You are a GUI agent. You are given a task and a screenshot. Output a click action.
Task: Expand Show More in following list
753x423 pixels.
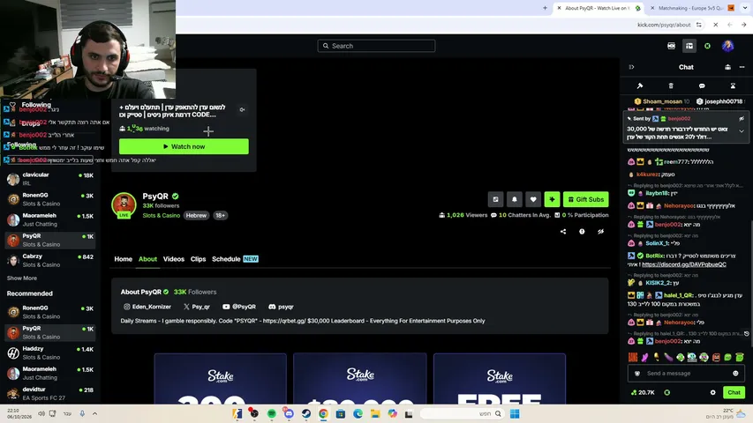[x=21, y=278]
